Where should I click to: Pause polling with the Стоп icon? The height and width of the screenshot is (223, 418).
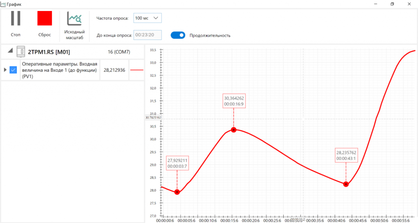coord(16,18)
